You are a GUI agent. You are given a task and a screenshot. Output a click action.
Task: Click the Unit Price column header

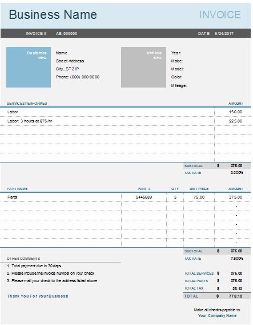199,189
